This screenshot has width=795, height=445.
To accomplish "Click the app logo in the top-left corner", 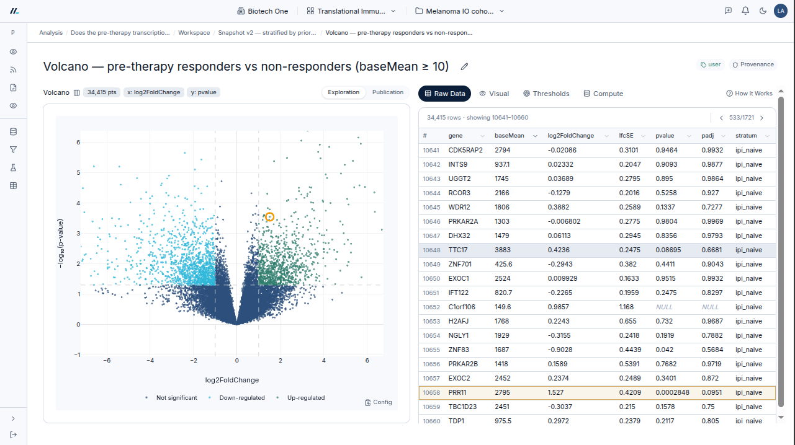I will tap(15, 11).
